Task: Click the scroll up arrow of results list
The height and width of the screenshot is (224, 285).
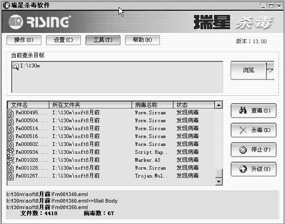Action: coord(219,105)
